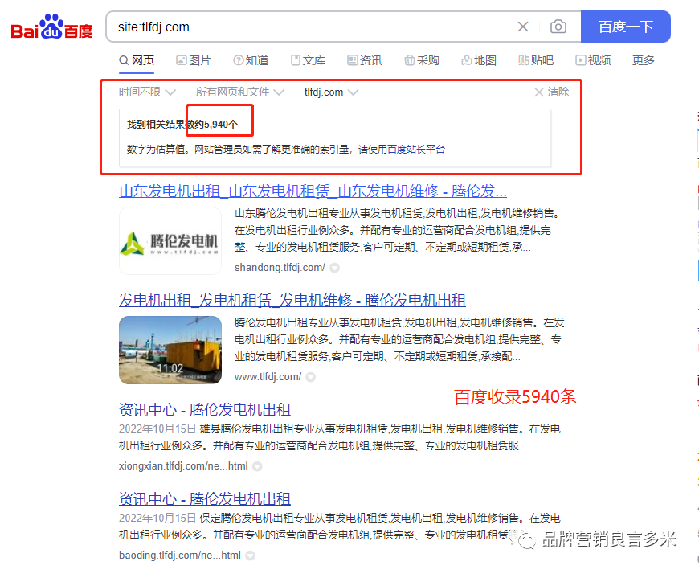Open 更多 menu
This screenshot has height=570, width=699.
(x=644, y=60)
